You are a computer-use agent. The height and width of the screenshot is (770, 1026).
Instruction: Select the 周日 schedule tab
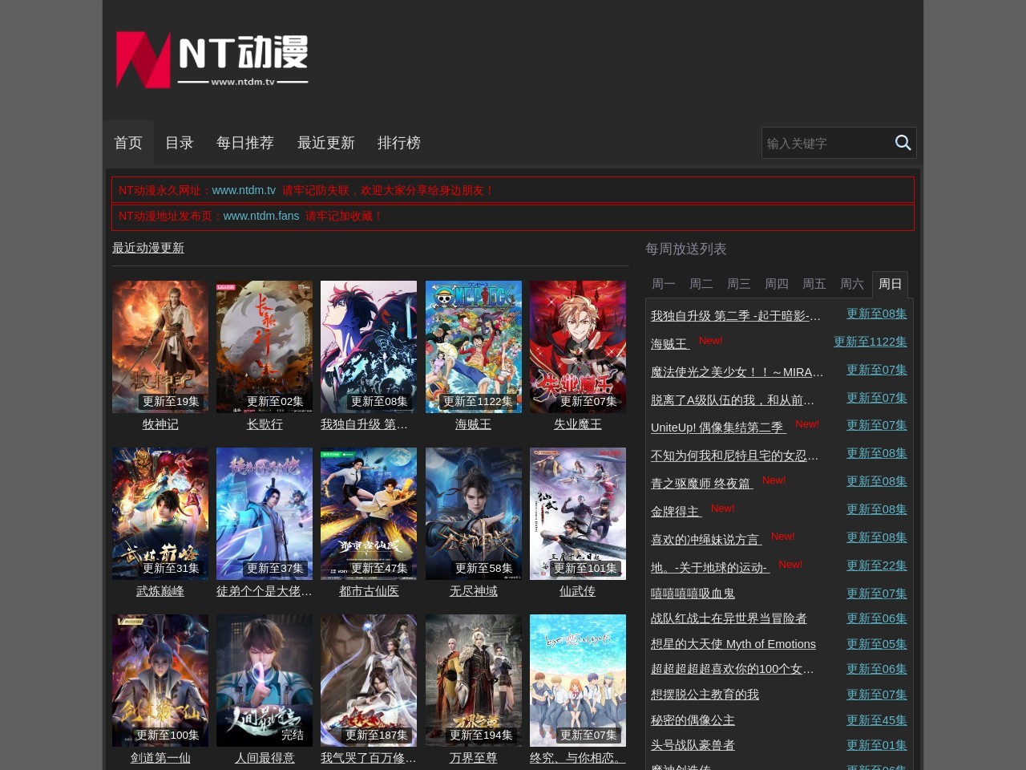(890, 284)
